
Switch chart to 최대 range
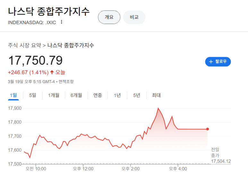[x=156, y=95]
